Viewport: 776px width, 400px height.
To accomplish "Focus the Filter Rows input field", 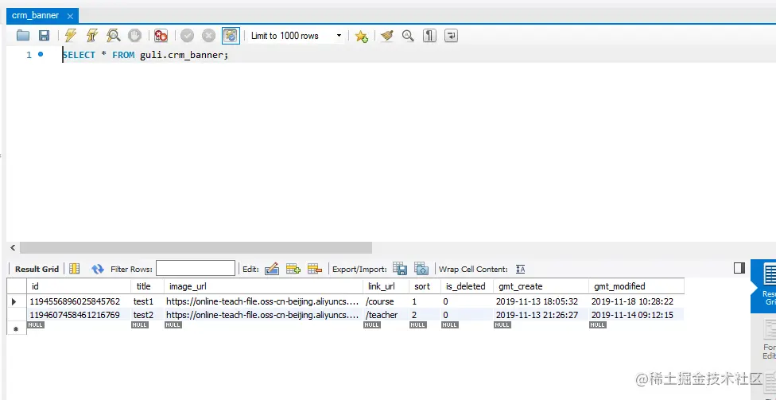I will click(x=196, y=268).
